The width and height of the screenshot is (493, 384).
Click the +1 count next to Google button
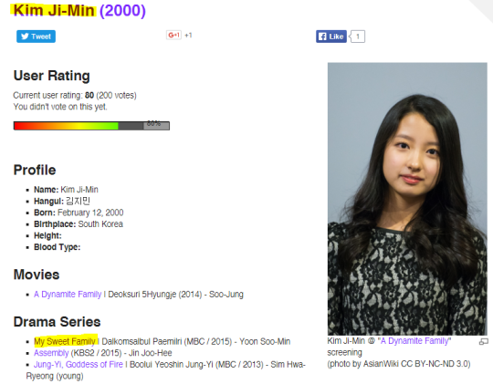pyautogui.click(x=188, y=36)
